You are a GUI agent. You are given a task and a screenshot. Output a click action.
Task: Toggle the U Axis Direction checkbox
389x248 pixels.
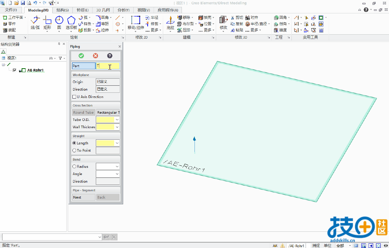click(74, 96)
